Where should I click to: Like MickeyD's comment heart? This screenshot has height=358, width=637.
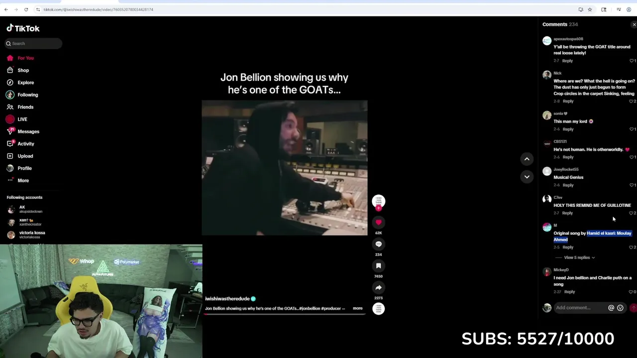632,292
